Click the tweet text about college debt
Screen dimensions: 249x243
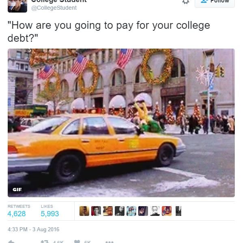[x=109, y=32]
